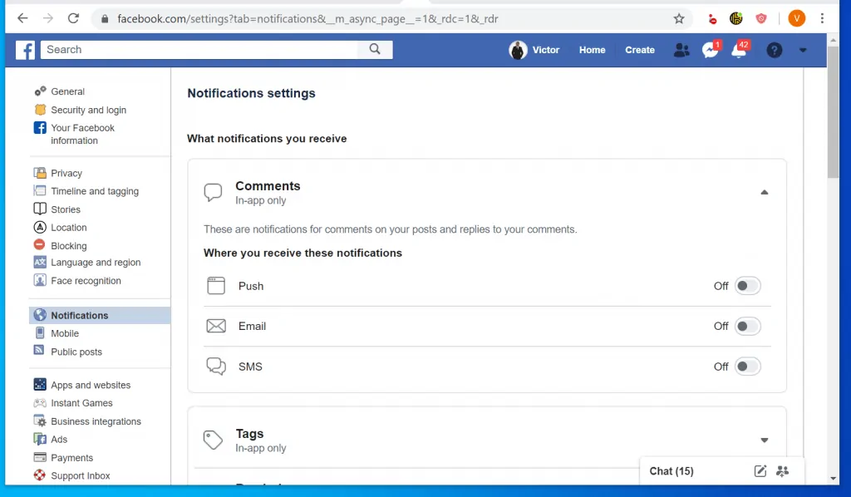
Task: Toggle Push notifications on
Action: (746, 285)
